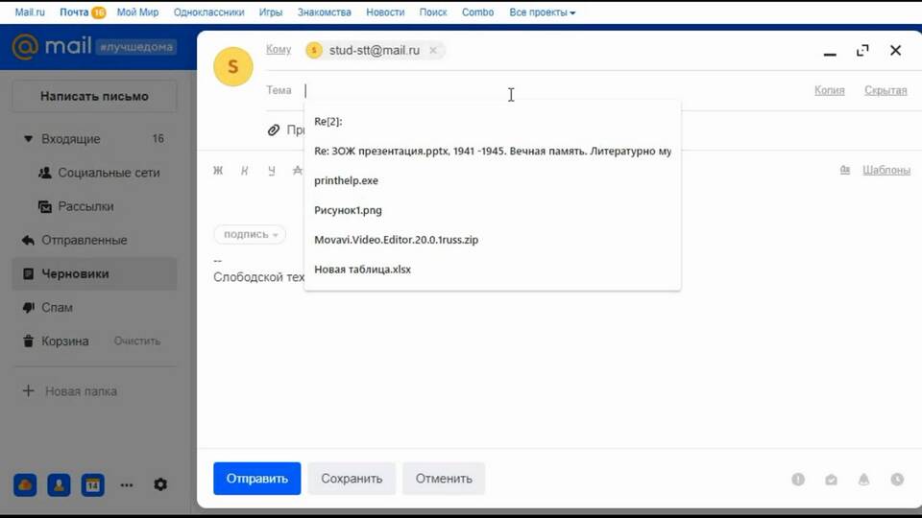This screenshot has width=922, height=518.
Task: Toggle underline formatting (Ч) in editor toolbar
Action: 272,171
